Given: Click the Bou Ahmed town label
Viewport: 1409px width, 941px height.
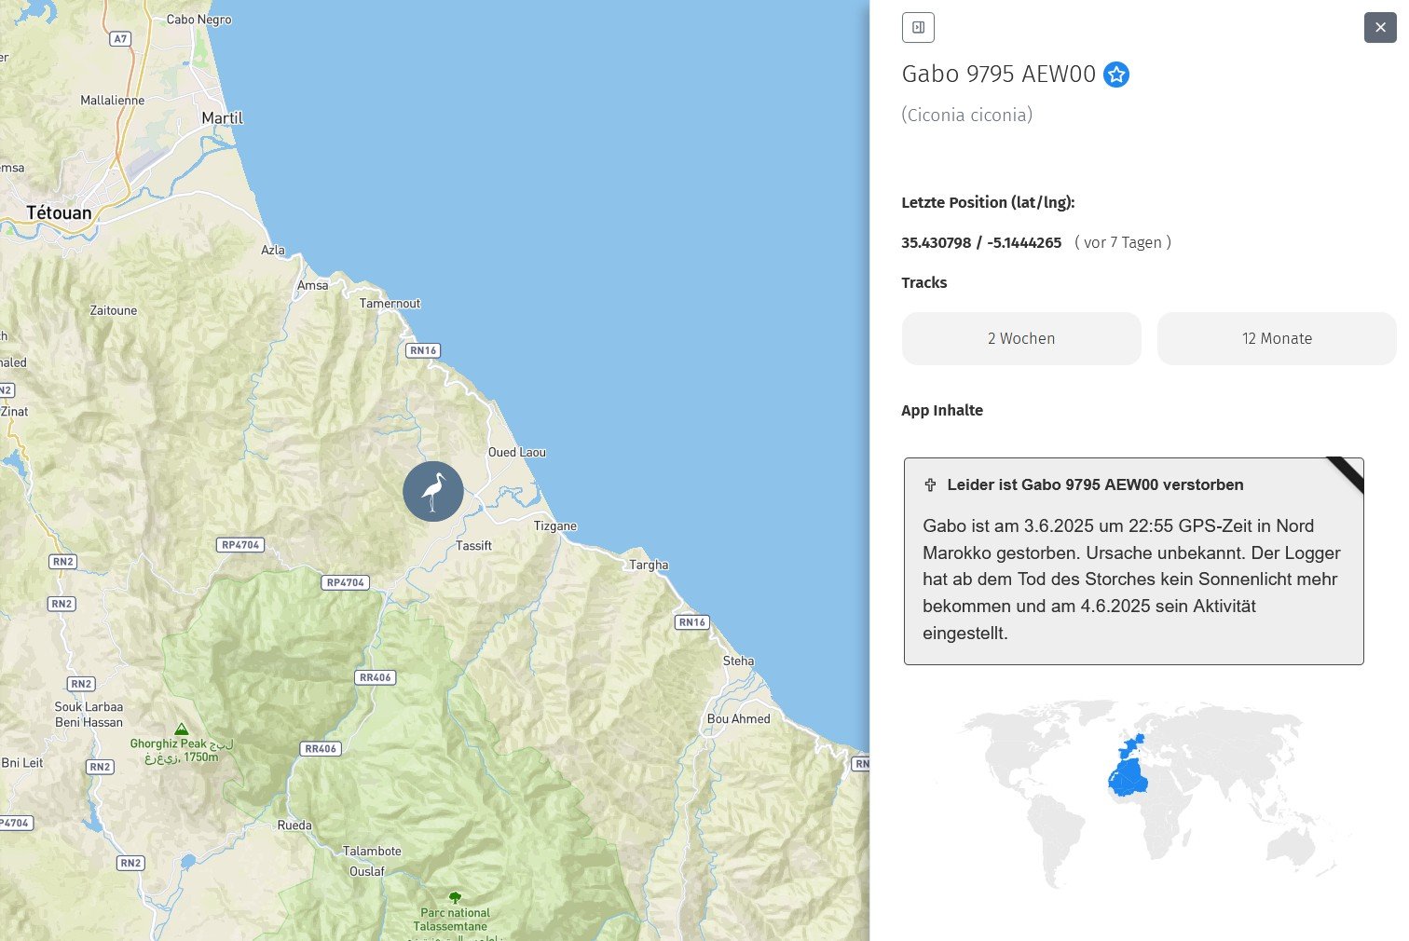Looking at the screenshot, I should [738, 718].
